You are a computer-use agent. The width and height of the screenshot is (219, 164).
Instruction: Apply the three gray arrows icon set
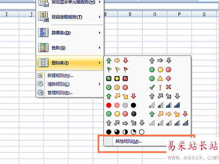tap(160, 60)
